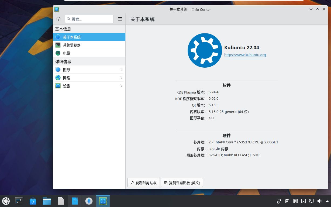Image resolution: width=331 pixels, height=207 pixels.
Task: Select 关于本系统 in the sidebar
Action: coord(89,37)
